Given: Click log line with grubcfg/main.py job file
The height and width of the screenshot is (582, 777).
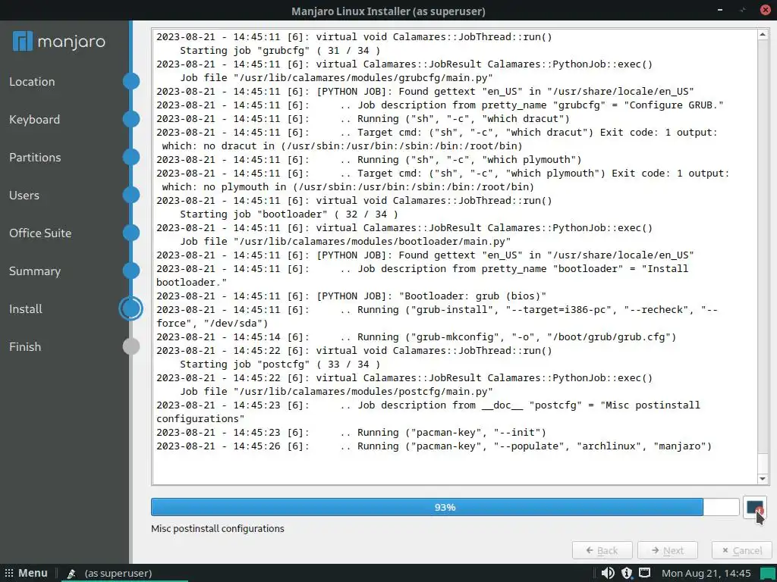Looking at the screenshot, I should (336, 78).
